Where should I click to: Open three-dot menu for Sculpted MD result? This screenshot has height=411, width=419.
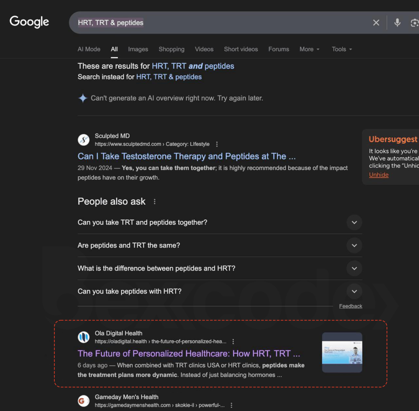click(217, 144)
